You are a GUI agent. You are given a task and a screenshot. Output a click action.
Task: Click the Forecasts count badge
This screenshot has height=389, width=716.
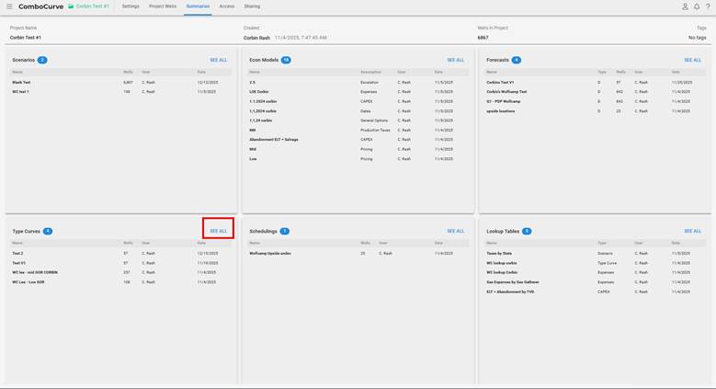click(516, 60)
